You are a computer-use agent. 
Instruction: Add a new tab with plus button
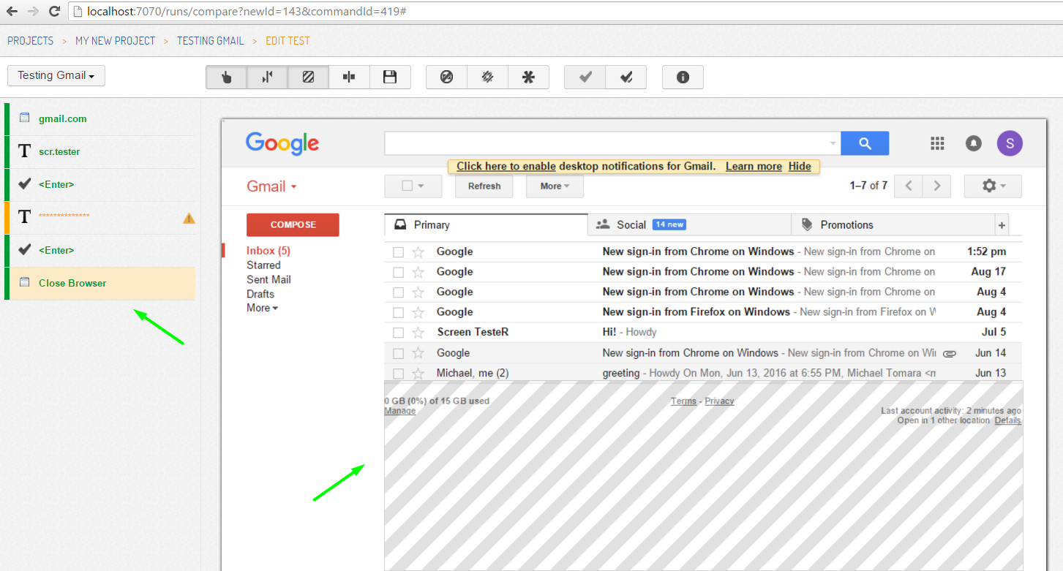click(1002, 225)
